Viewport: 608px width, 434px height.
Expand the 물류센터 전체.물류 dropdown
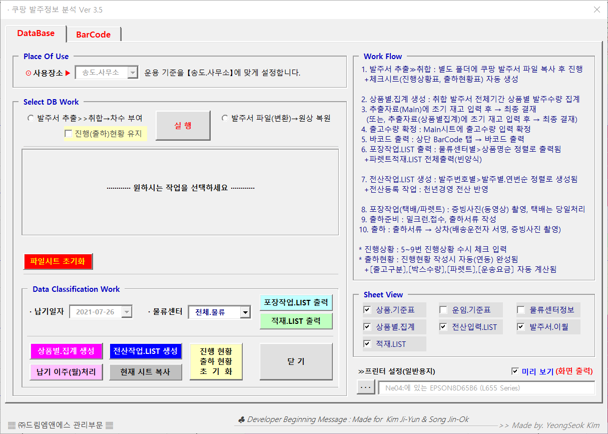tap(245, 312)
